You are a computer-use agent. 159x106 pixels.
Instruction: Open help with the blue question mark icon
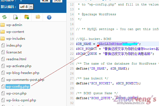[x=49, y=17]
